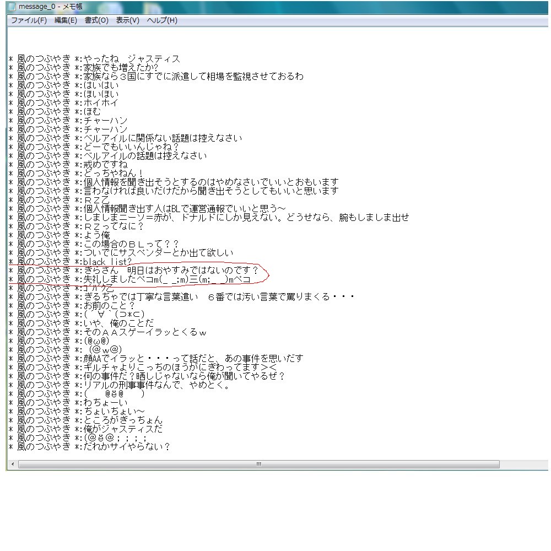This screenshot has width=551, height=551.
Task: Open the 表示(V) menu
Action: pyautogui.click(x=127, y=20)
